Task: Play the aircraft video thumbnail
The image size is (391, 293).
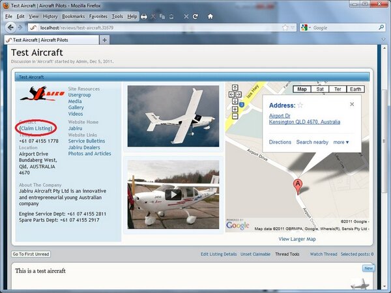Action: pos(173,194)
